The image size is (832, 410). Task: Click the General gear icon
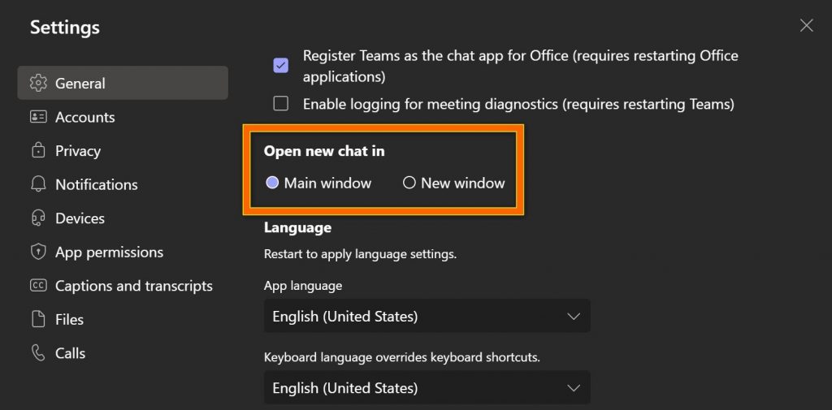pos(38,83)
